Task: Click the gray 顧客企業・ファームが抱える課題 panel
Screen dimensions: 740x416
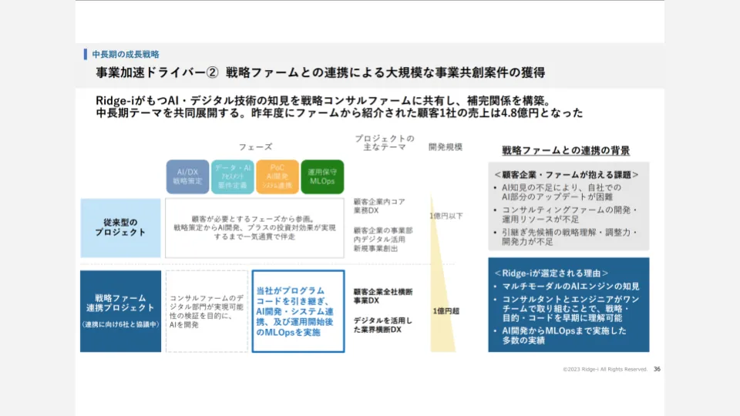Action: tap(568, 205)
